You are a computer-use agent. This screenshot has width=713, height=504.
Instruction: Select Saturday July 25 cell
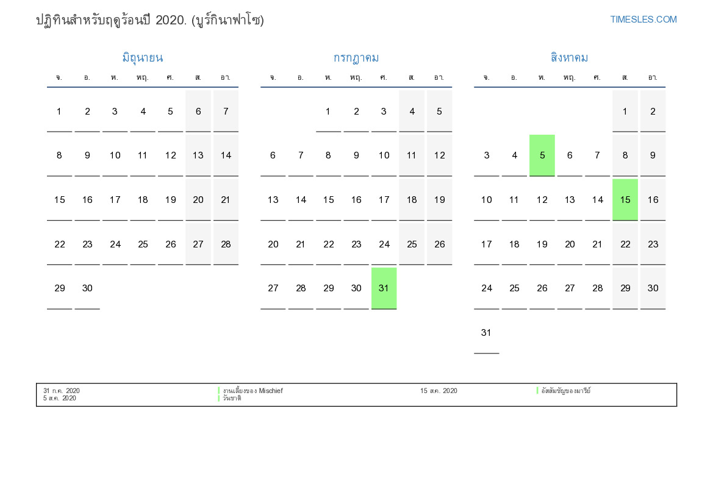[412, 244]
